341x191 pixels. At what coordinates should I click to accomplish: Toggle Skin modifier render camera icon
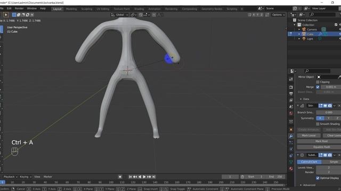pyautogui.click(x=330, y=106)
